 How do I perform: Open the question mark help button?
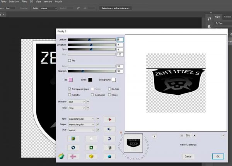(x=154, y=136)
